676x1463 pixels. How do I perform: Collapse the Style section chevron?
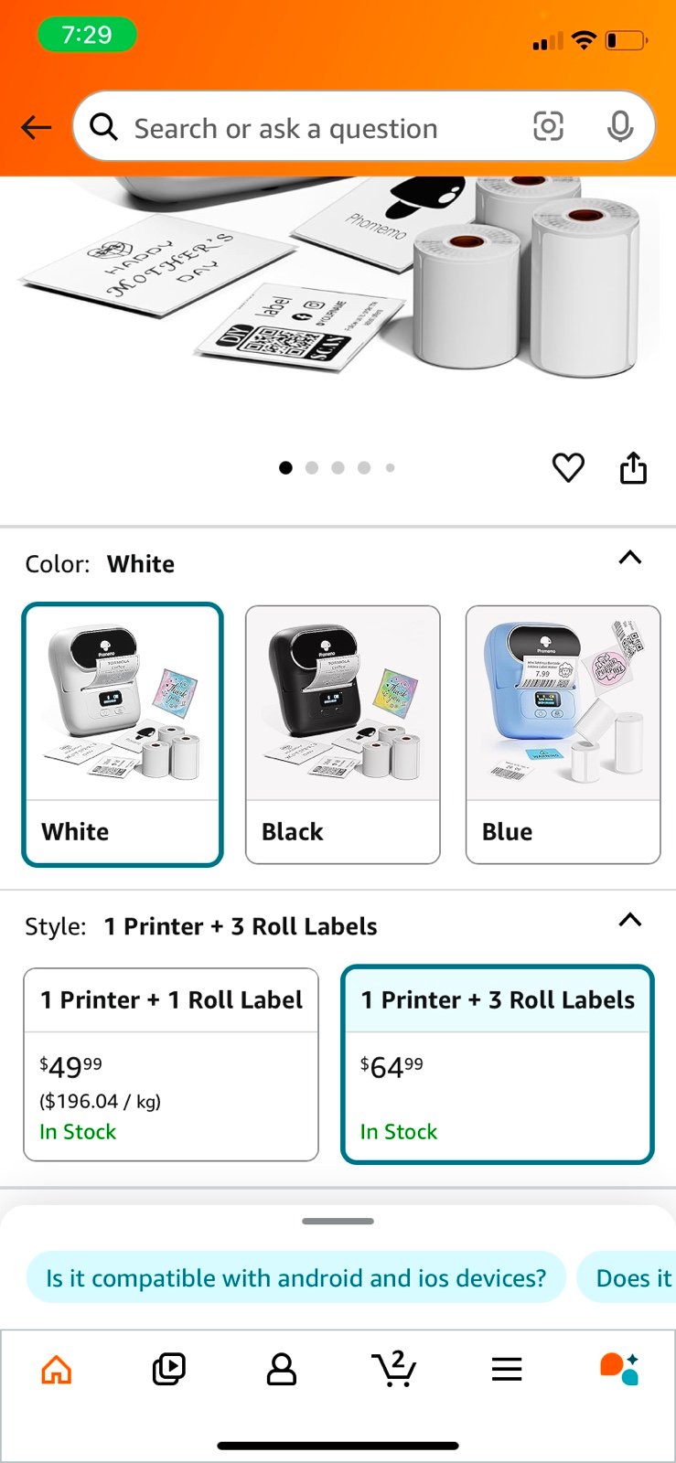[x=630, y=920]
